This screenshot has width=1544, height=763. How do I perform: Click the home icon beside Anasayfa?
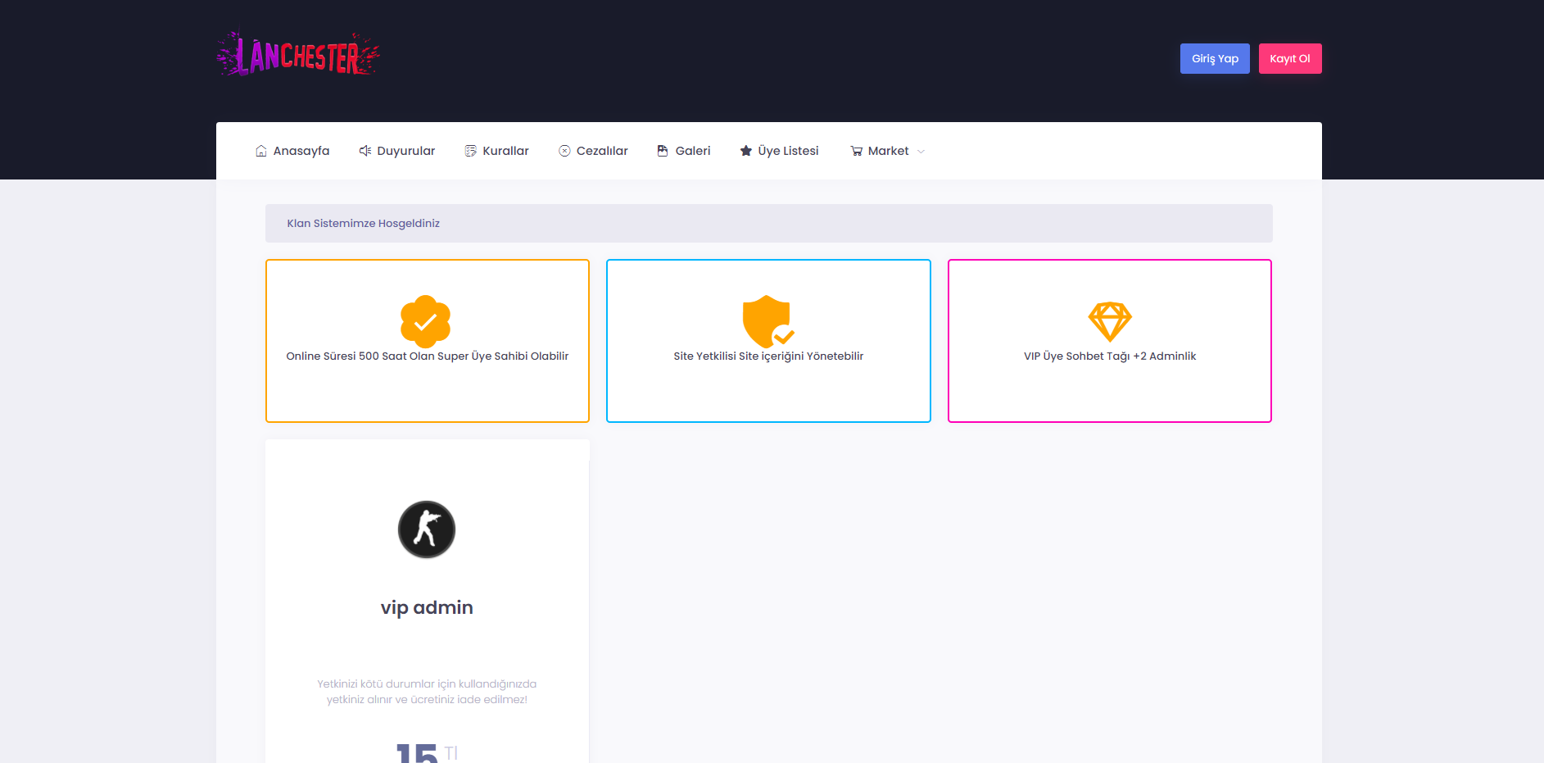click(261, 151)
